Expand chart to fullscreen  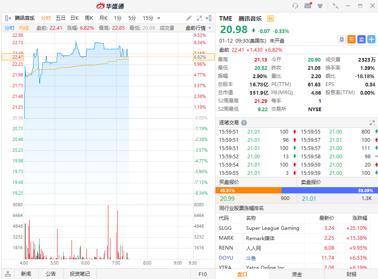(x=199, y=18)
